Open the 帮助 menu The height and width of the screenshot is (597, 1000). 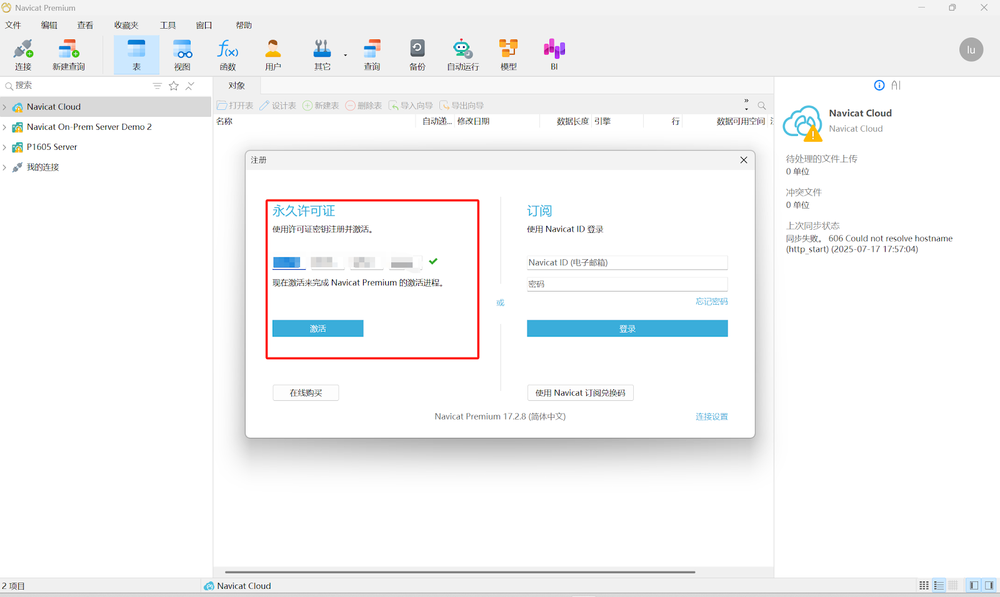click(244, 25)
